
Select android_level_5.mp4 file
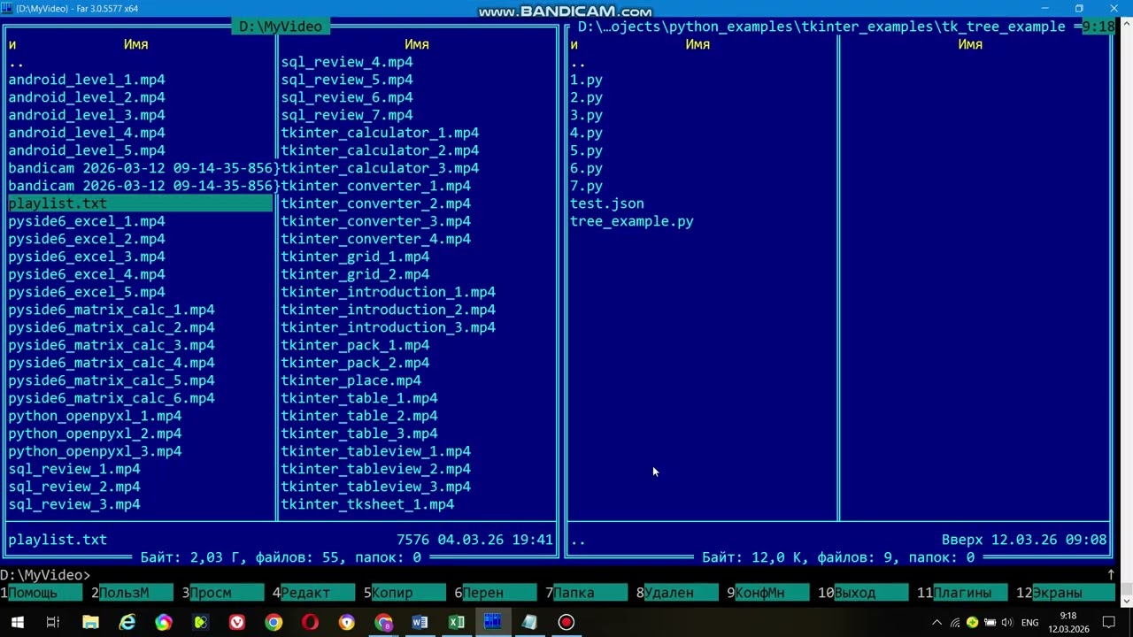(x=87, y=150)
